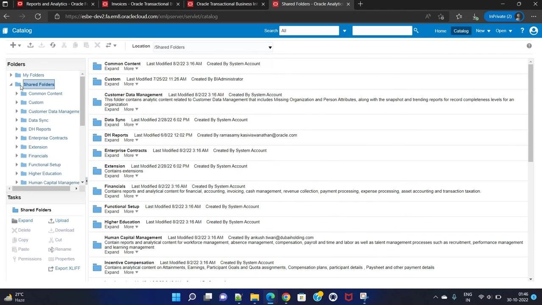
Task: Click the InPrivate profile button
Action: pos(505,17)
